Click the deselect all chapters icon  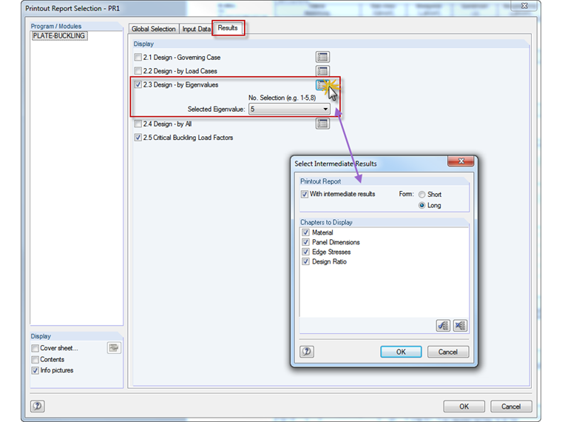[460, 326]
